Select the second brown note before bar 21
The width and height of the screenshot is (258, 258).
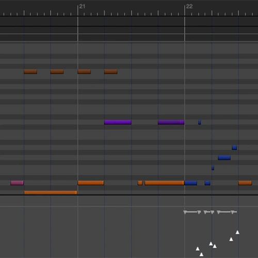click(57, 72)
